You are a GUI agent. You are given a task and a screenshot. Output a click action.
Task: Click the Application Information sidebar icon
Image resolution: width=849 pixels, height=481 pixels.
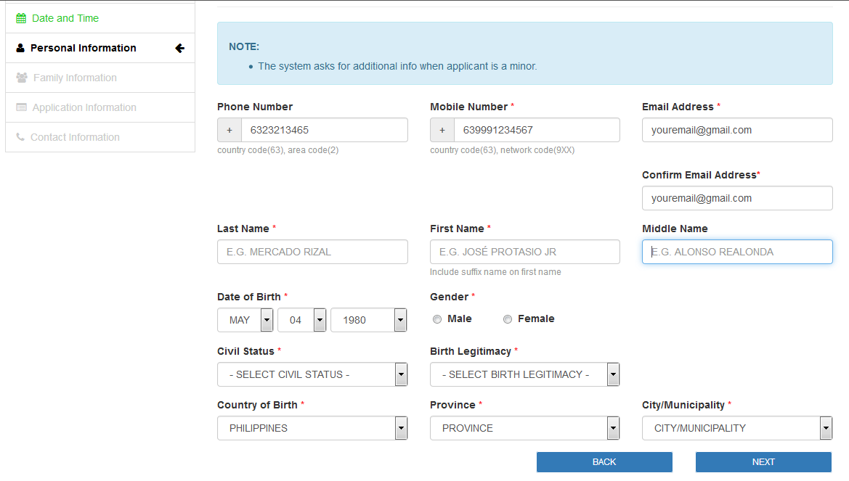(x=20, y=107)
